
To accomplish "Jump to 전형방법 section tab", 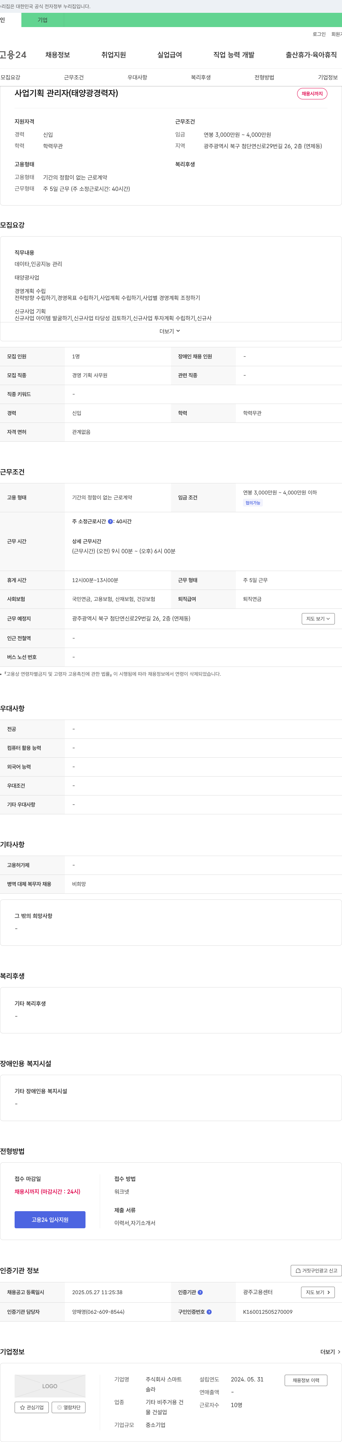I will pos(264,77).
